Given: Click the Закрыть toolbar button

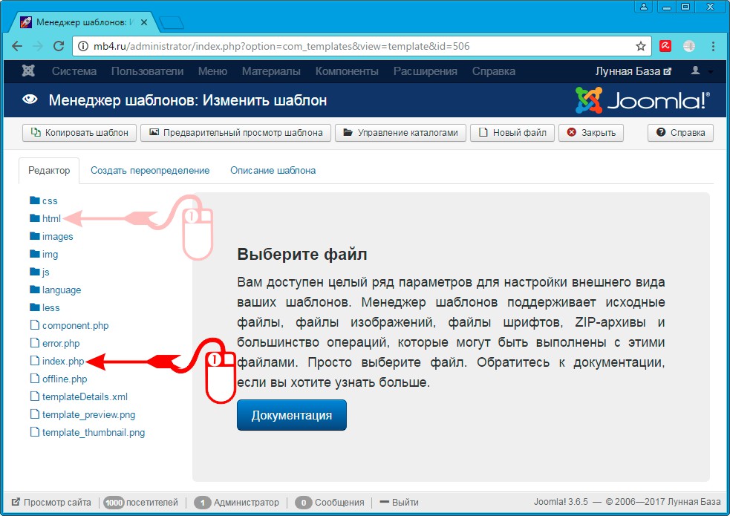Looking at the screenshot, I should [591, 133].
